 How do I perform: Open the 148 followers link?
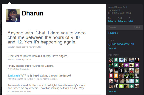coord(122,20)
